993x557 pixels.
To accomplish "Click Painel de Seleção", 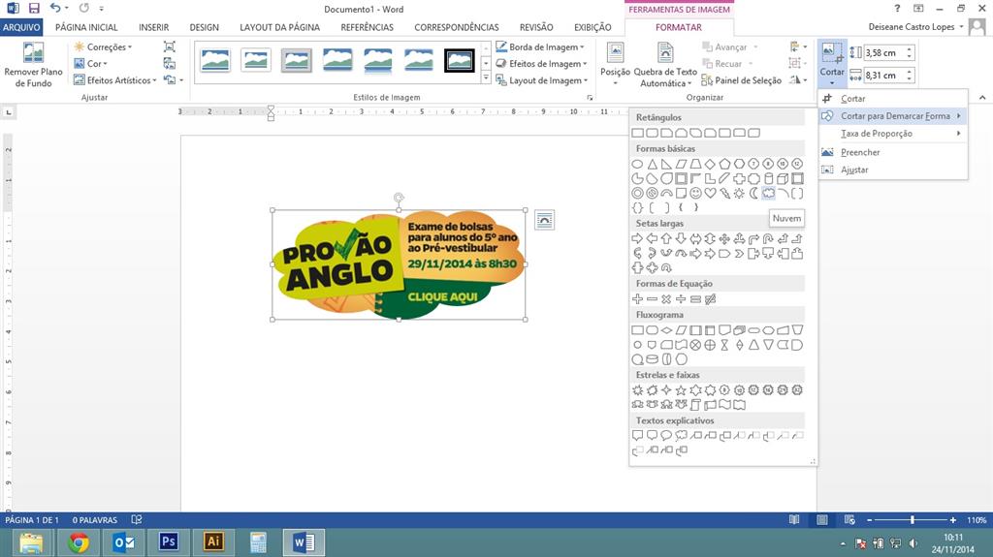I will pos(741,80).
